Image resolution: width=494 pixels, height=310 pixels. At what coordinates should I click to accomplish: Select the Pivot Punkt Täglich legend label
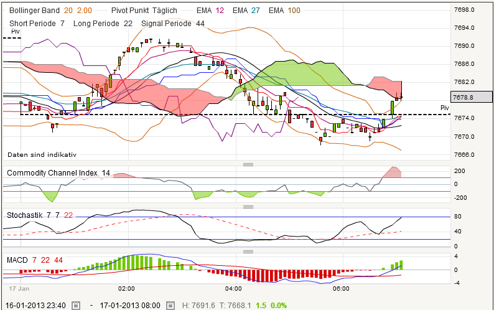pyautogui.click(x=144, y=11)
